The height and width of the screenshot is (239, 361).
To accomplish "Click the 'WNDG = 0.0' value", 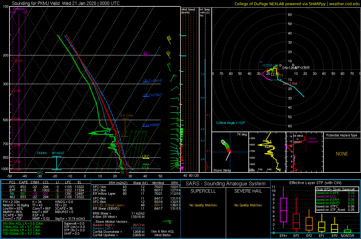I will coord(64,202).
